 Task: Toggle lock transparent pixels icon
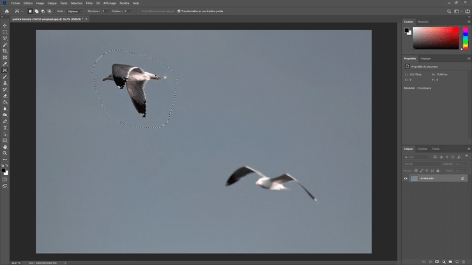click(416, 170)
